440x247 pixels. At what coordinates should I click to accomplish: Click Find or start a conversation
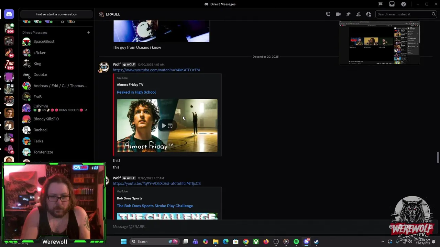pos(56,14)
